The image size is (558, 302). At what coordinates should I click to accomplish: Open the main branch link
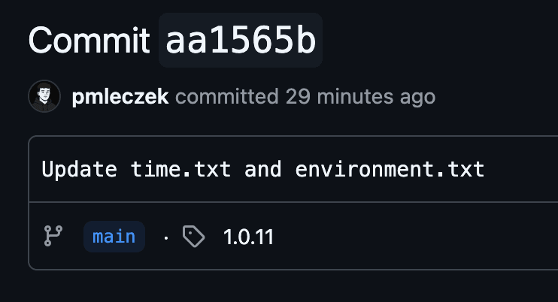click(x=114, y=237)
